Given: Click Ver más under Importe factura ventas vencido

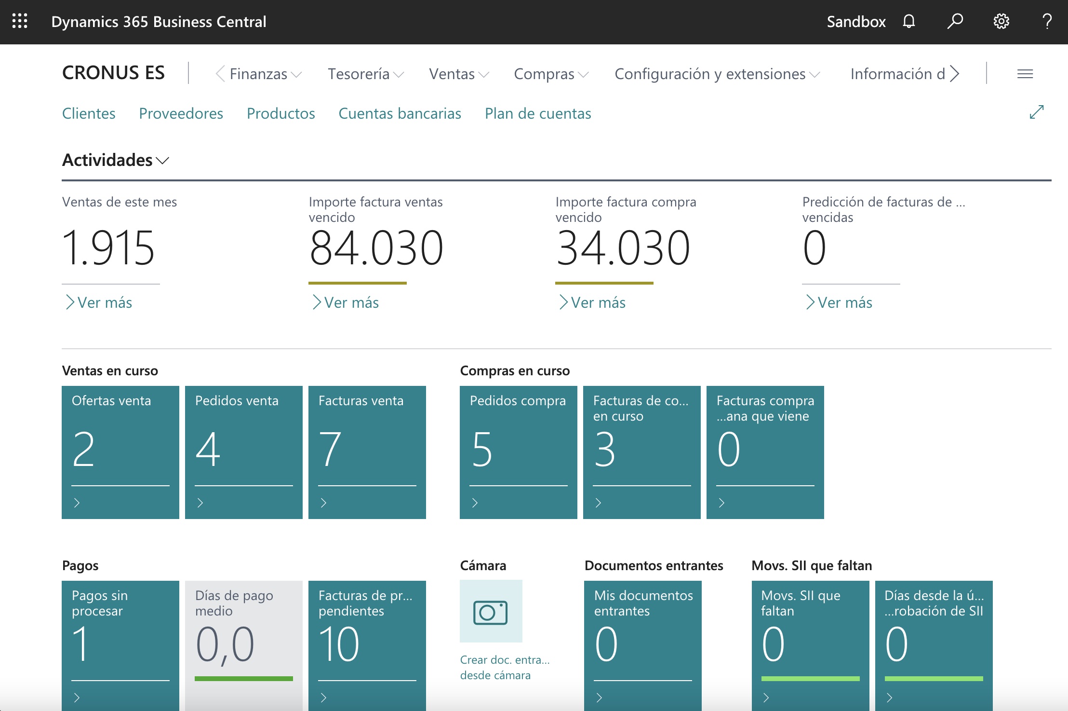Looking at the screenshot, I should [346, 302].
